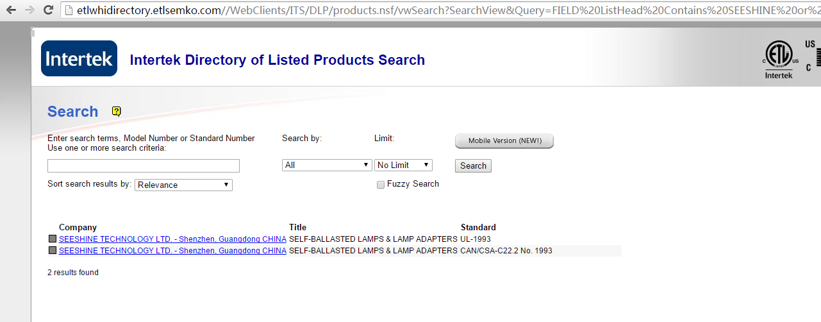Viewport: 821px width, 322px height.
Task: Open the Relevance sort dropdown
Action: pos(183,185)
